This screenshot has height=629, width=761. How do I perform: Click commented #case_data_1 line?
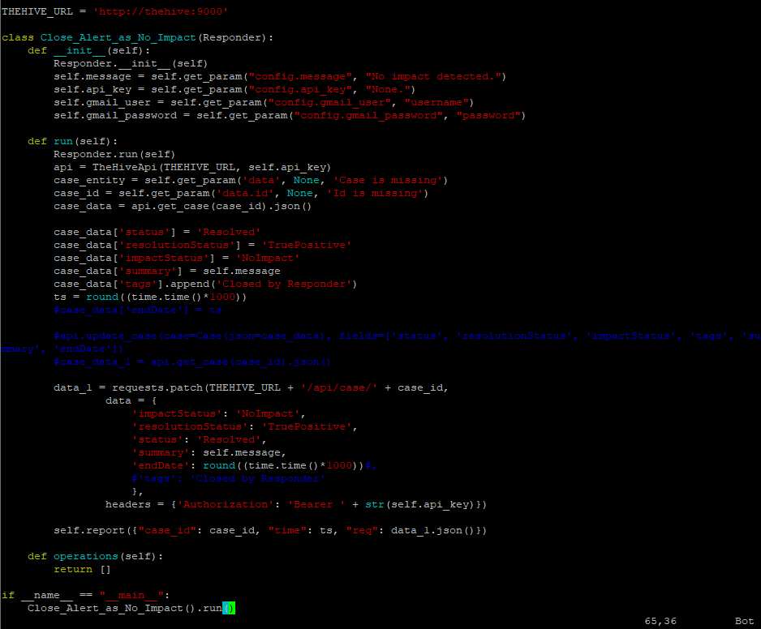tap(192, 362)
